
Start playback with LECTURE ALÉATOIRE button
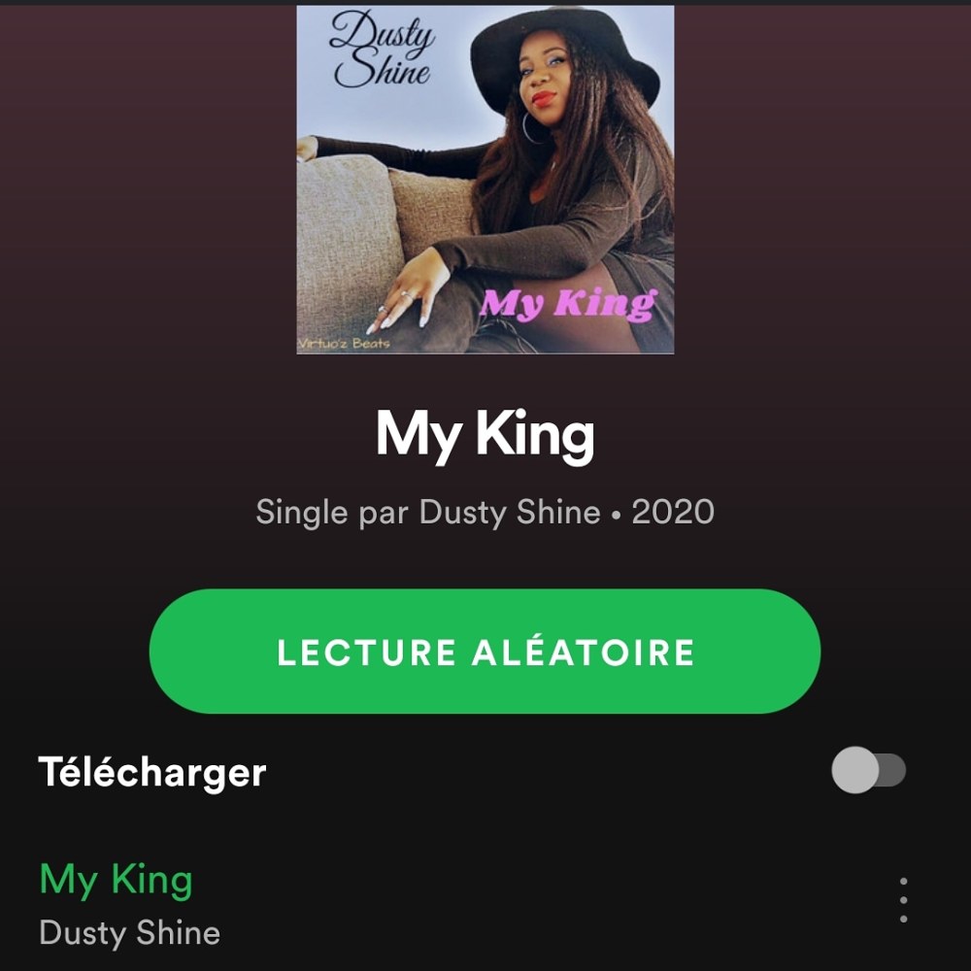485,651
